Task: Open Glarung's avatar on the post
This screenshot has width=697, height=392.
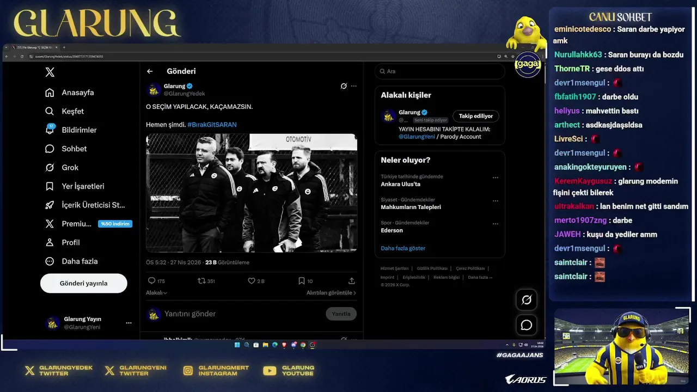Action: pos(154,90)
